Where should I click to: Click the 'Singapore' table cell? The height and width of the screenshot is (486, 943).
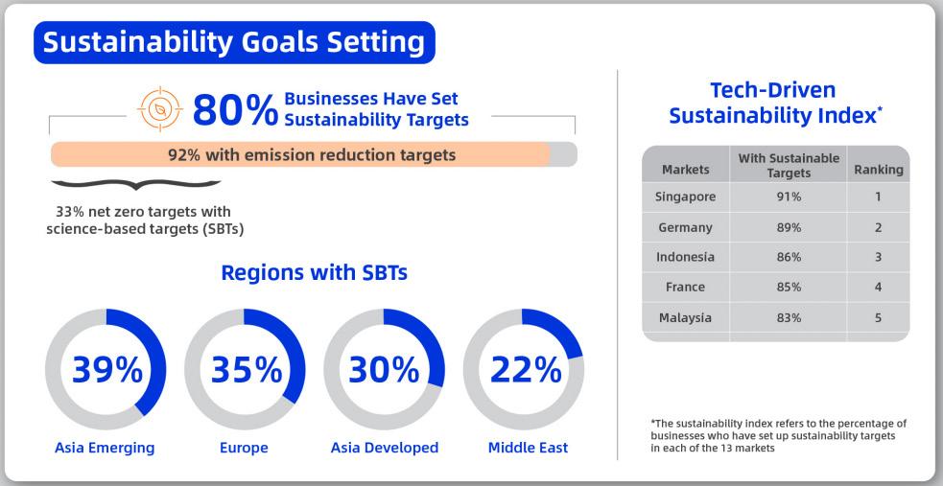point(686,197)
